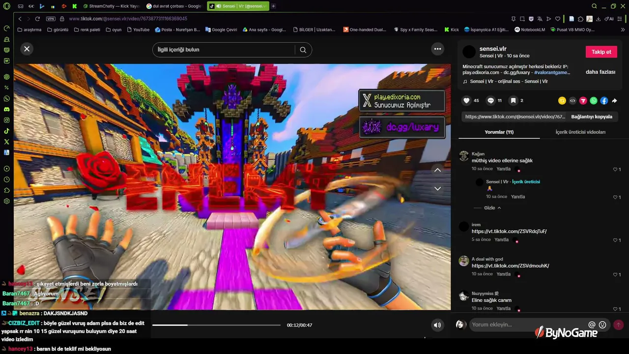This screenshot has height=354, width=629.
Task: Copy link with Bağlantıyı kopyala
Action: pyautogui.click(x=592, y=117)
